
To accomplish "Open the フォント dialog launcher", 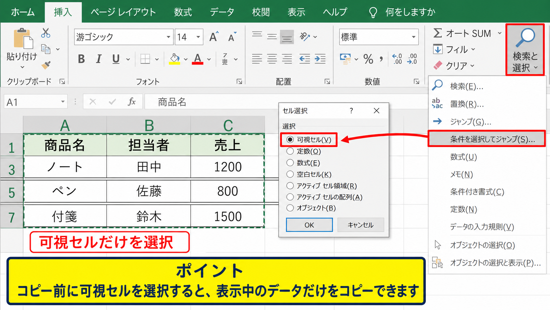I will 239,81.
